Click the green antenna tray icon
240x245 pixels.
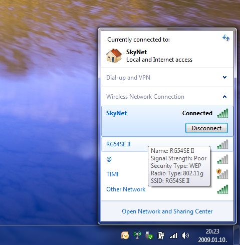point(137,235)
